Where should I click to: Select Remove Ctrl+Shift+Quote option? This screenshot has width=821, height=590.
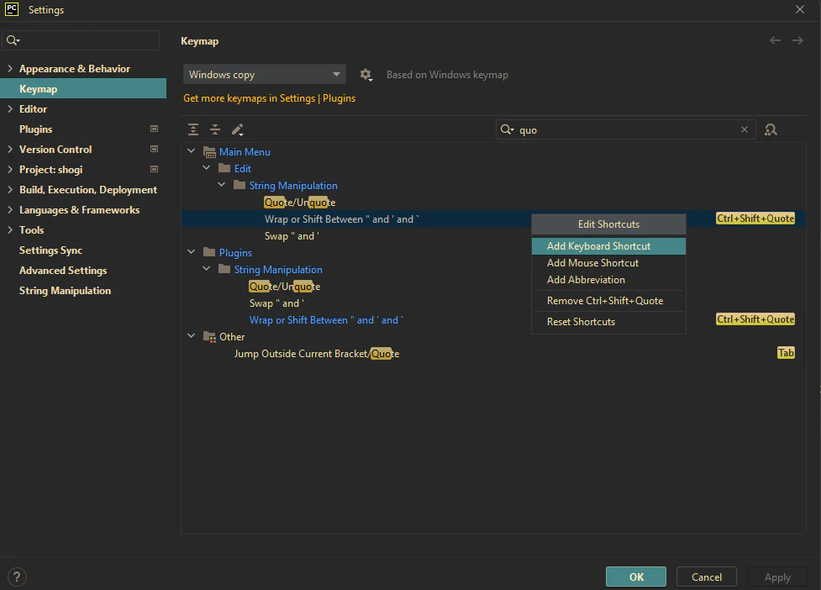(608, 301)
